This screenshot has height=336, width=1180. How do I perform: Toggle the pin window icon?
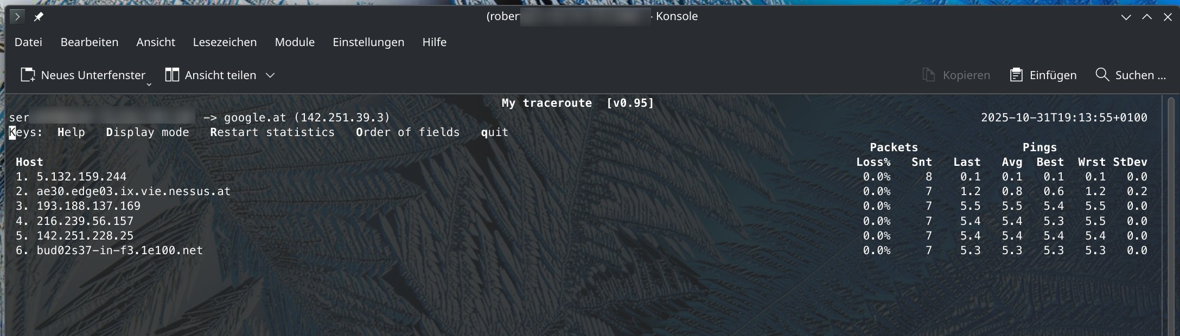39,17
